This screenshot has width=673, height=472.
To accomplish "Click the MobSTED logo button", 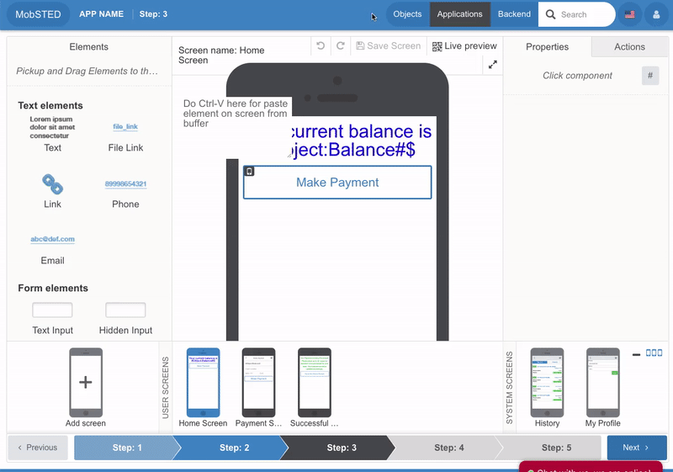I will [38, 14].
